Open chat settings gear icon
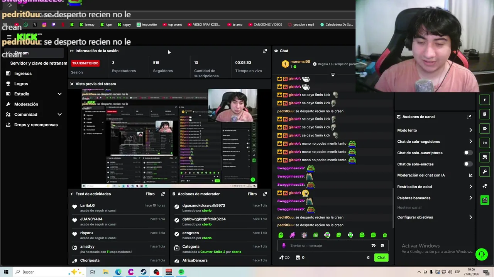 coord(368,258)
